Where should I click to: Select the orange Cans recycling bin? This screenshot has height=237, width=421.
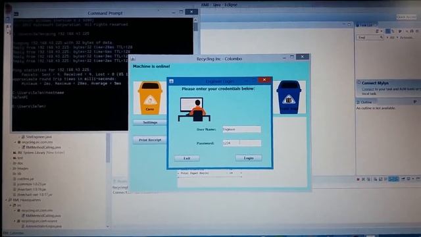click(150, 98)
